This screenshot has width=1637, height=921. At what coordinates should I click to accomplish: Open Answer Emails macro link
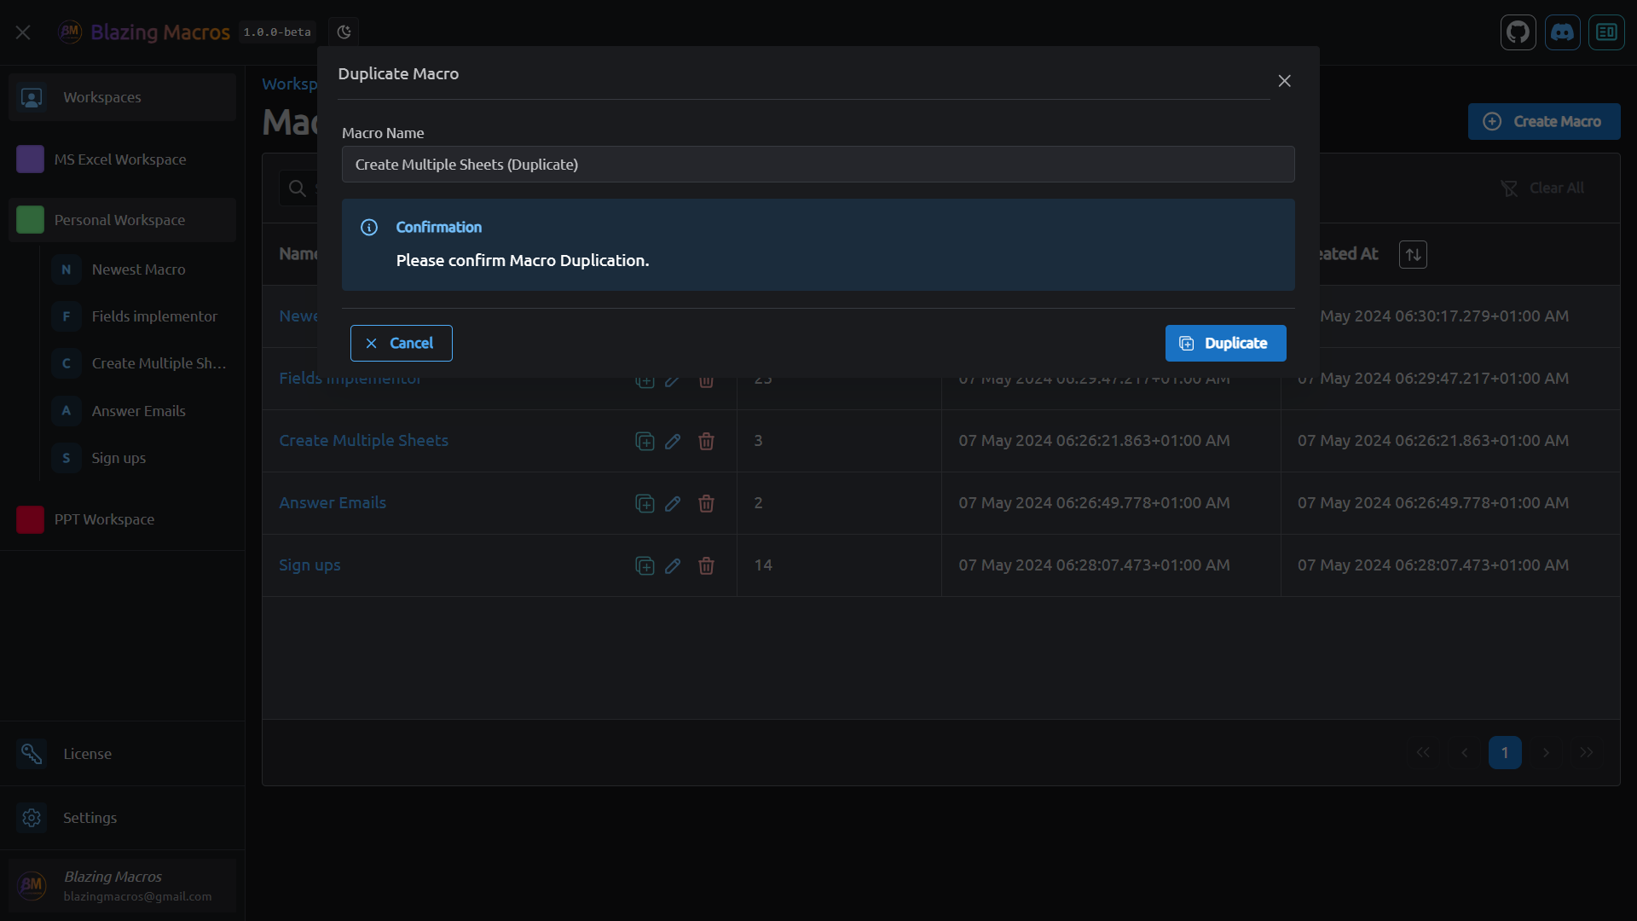[333, 503]
